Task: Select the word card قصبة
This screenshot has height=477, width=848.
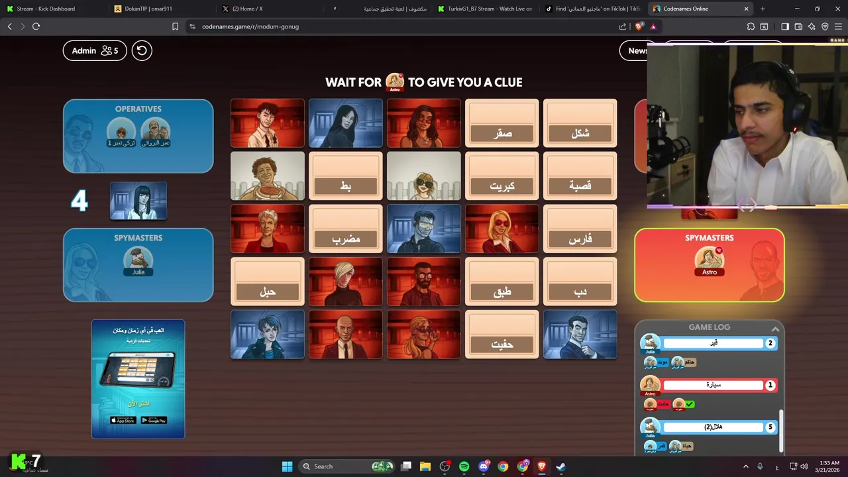Action: point(580,176)
